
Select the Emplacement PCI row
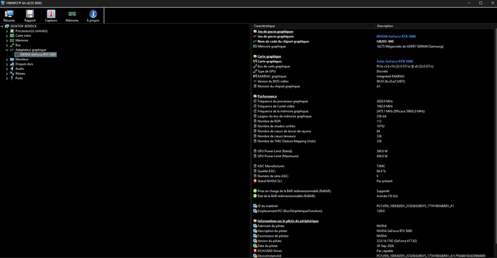click(x=373, y=211)
